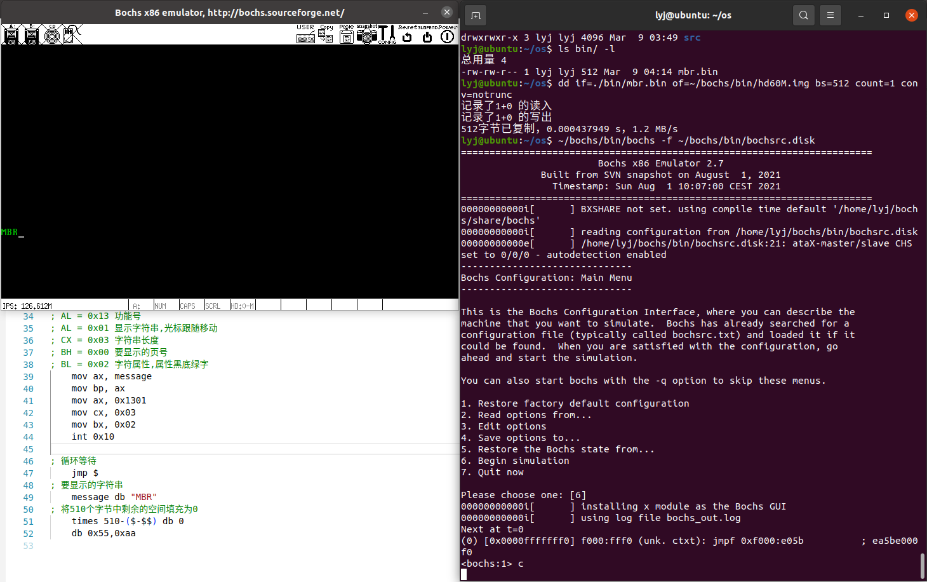Minimize the terminal window
Viewport: 927px width, 582px height.
pos(861,15)
